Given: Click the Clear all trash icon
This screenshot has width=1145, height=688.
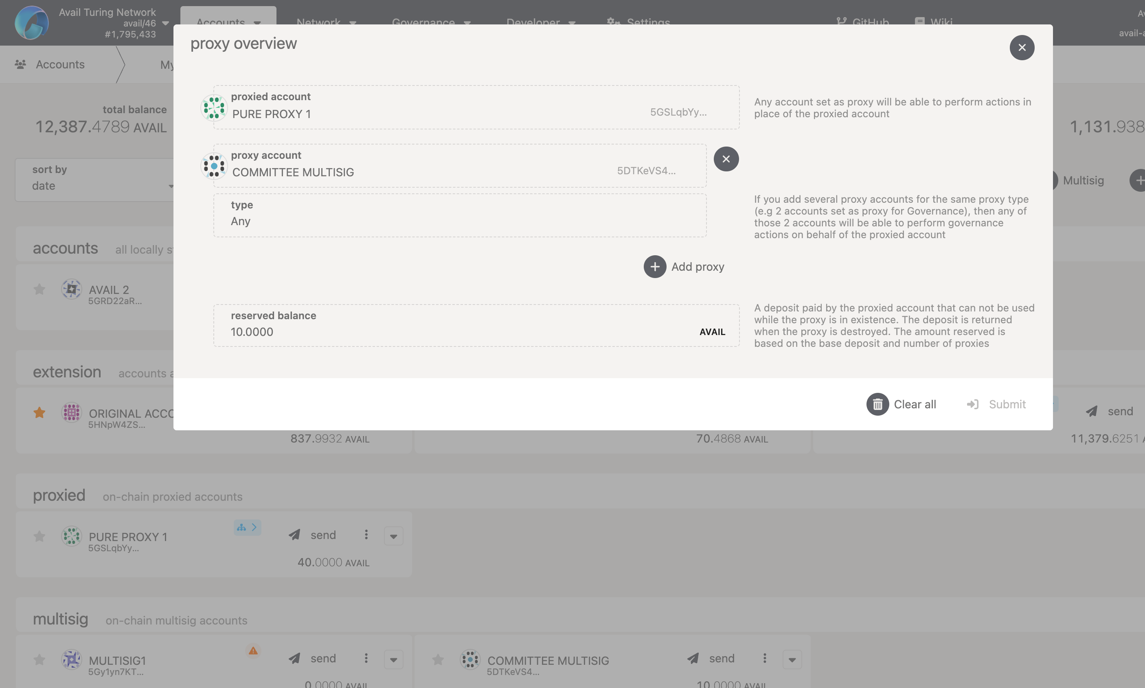Looking at the screenshot, I should tap(877, 404).
